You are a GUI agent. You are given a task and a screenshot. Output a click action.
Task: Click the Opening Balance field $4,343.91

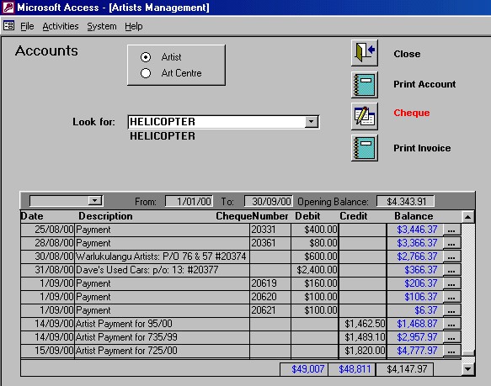405,201
